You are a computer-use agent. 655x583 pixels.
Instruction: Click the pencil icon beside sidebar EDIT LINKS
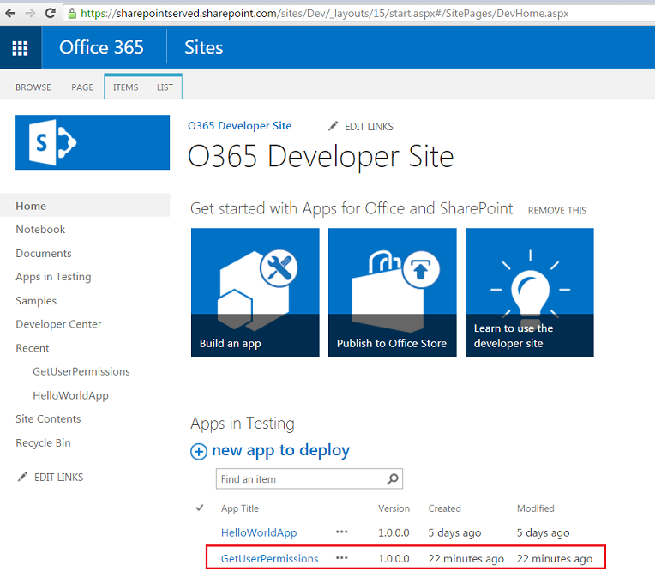(22, 477)
